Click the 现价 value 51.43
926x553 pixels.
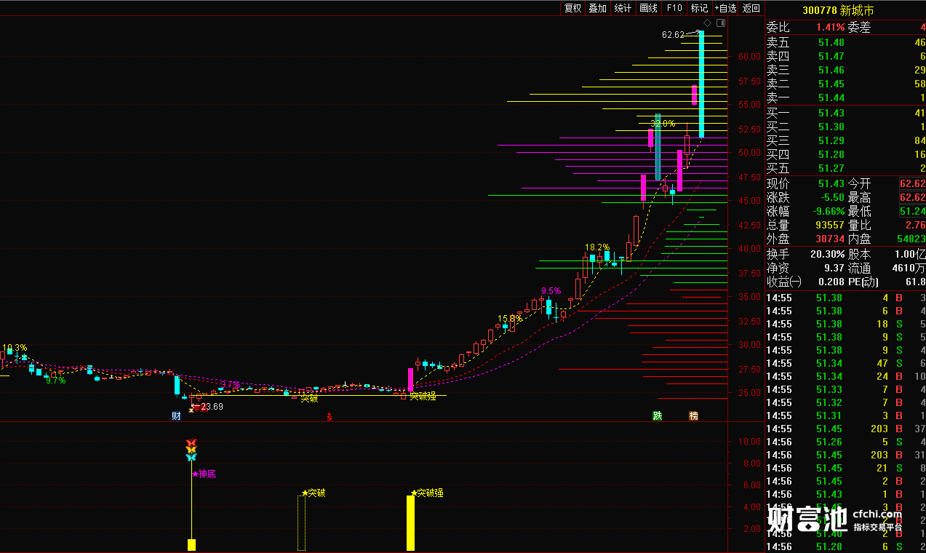coord(831,183)
